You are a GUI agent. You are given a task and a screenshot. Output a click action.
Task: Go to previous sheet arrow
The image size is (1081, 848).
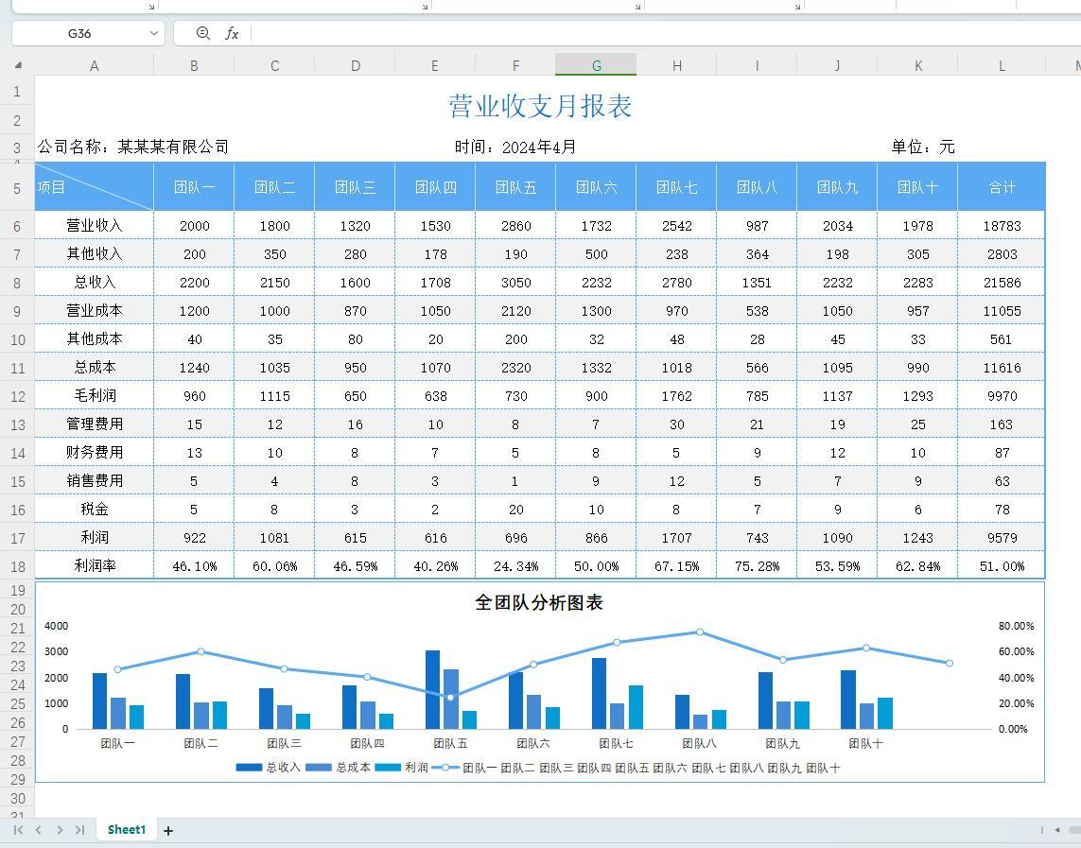(x=39, y=830)
